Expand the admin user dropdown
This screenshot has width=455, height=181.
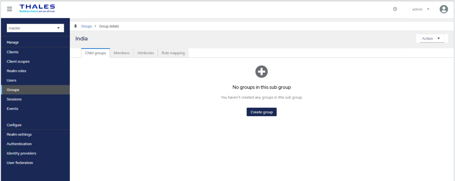[421, 9]
